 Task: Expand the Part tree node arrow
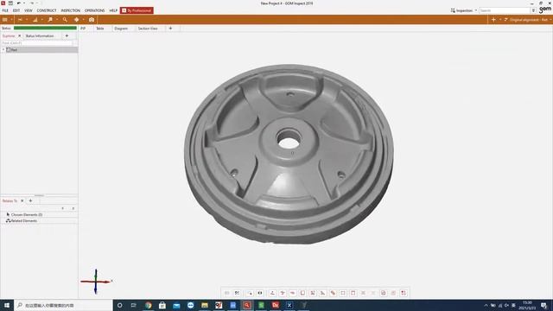3,50
